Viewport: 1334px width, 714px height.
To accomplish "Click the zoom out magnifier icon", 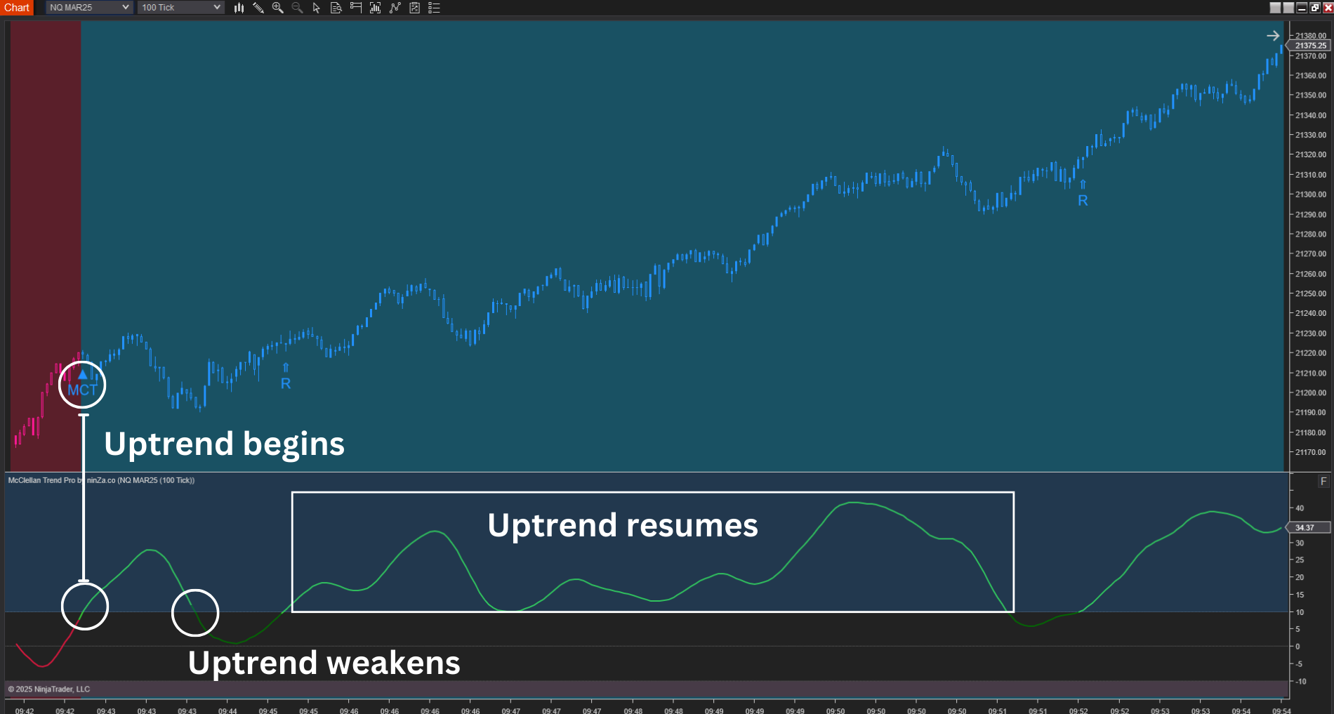I will tap(297, 8).
